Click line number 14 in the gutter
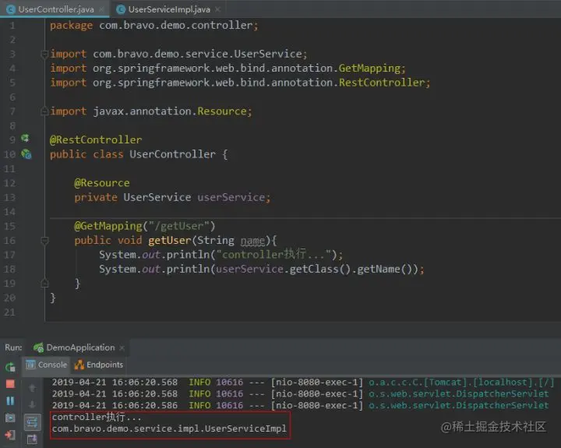Viewport: 561px width, 448px height. click(9, 211)
